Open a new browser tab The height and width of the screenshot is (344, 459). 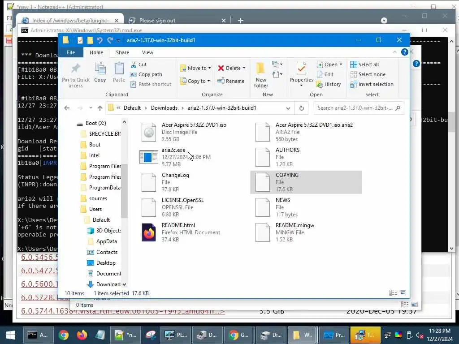pos(241,21)
